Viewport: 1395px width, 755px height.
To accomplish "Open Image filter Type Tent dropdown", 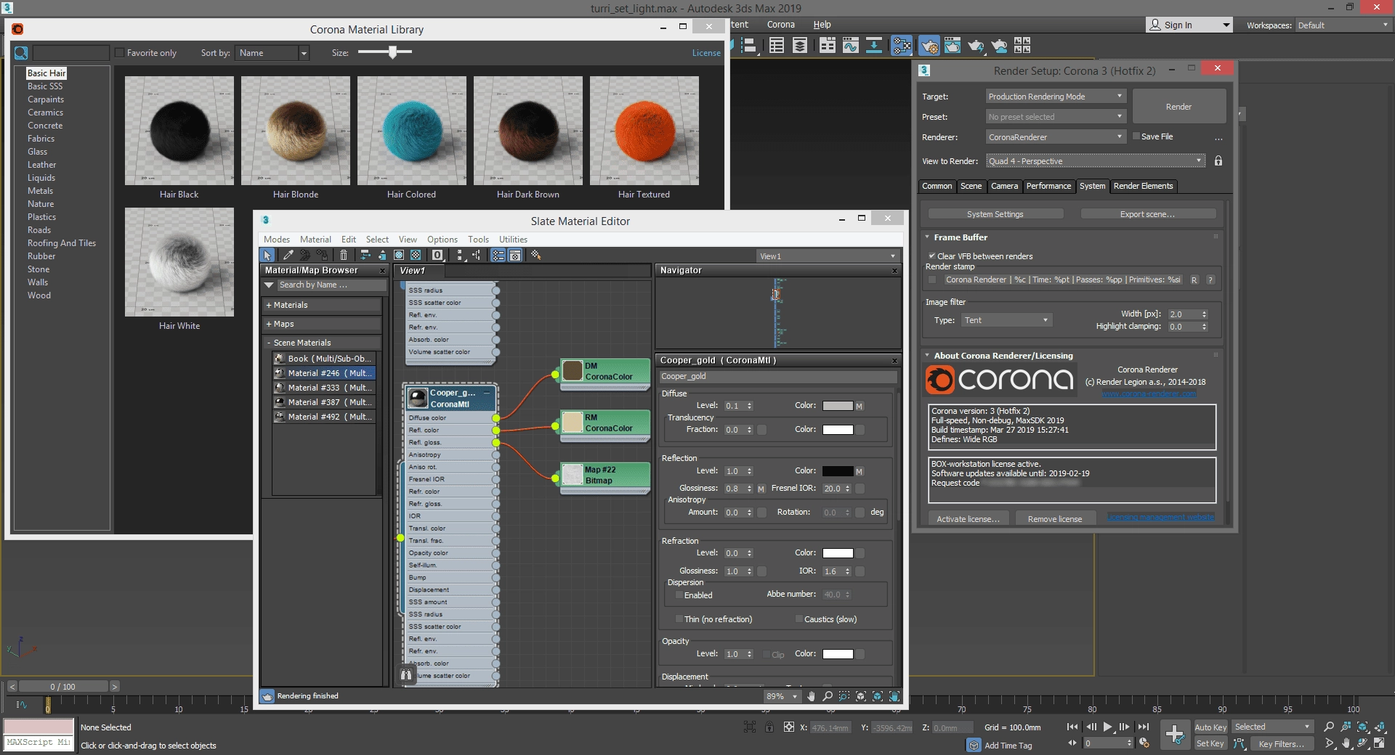I will coord(1006,320).
